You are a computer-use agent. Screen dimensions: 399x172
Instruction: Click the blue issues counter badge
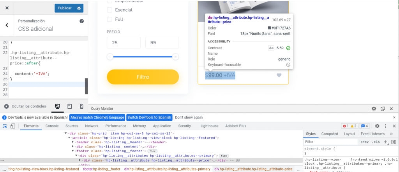tap(365, 126)
